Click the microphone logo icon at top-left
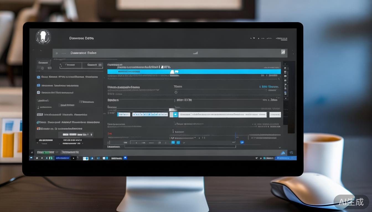This screenshot has height=212, width=372. coord(43,37)
